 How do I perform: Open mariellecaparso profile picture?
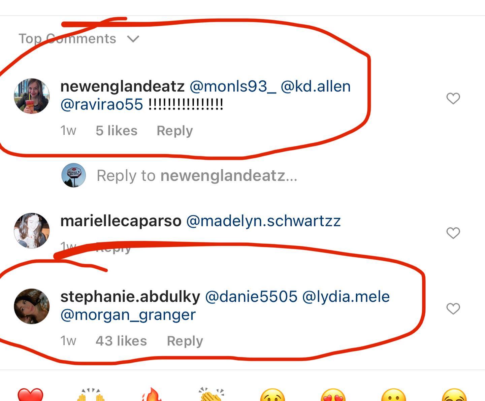tap(32, 231)
